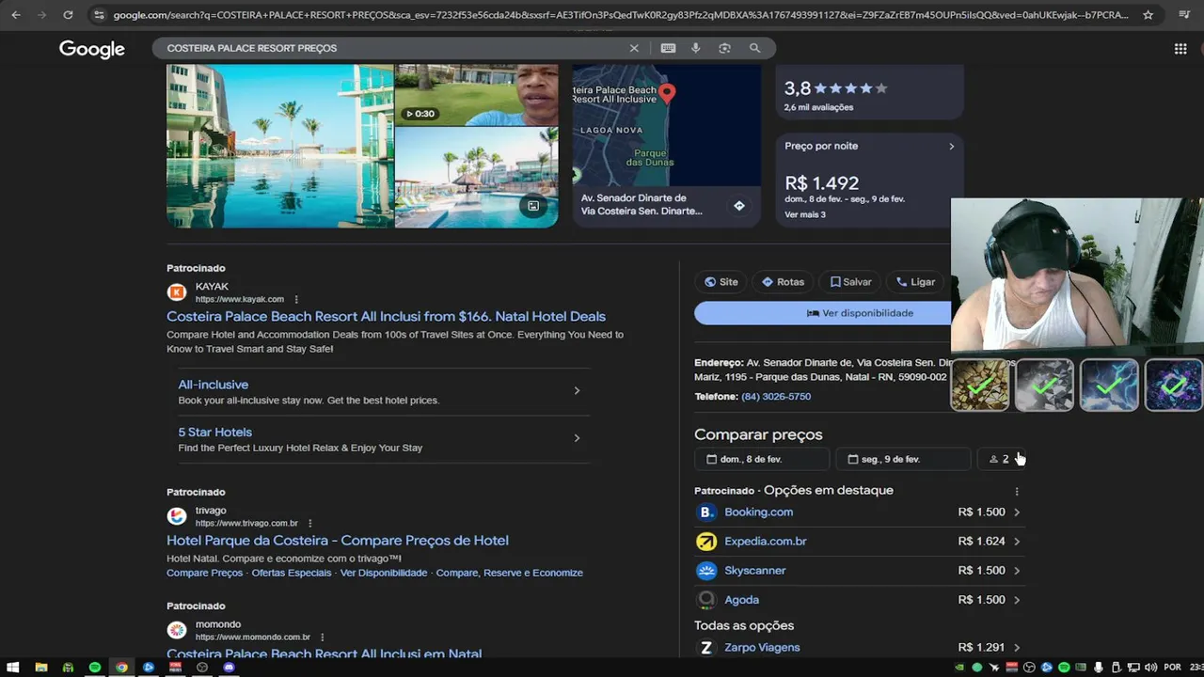
Task: Click the directions diamond icon on the map card
Action: (739, 206)
